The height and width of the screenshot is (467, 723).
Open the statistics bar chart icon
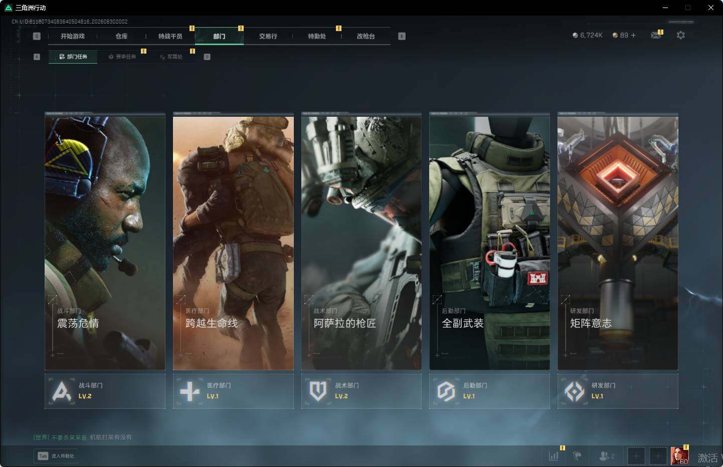click(554, 456)
